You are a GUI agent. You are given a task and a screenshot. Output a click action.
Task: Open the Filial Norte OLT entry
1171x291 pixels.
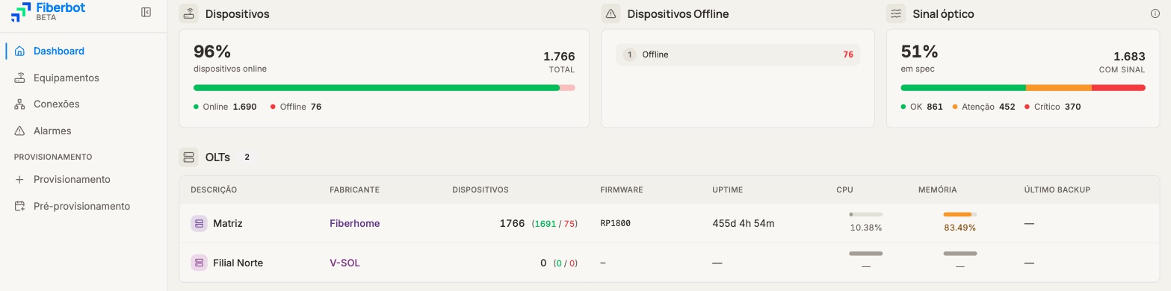click(x=238, y=263)
